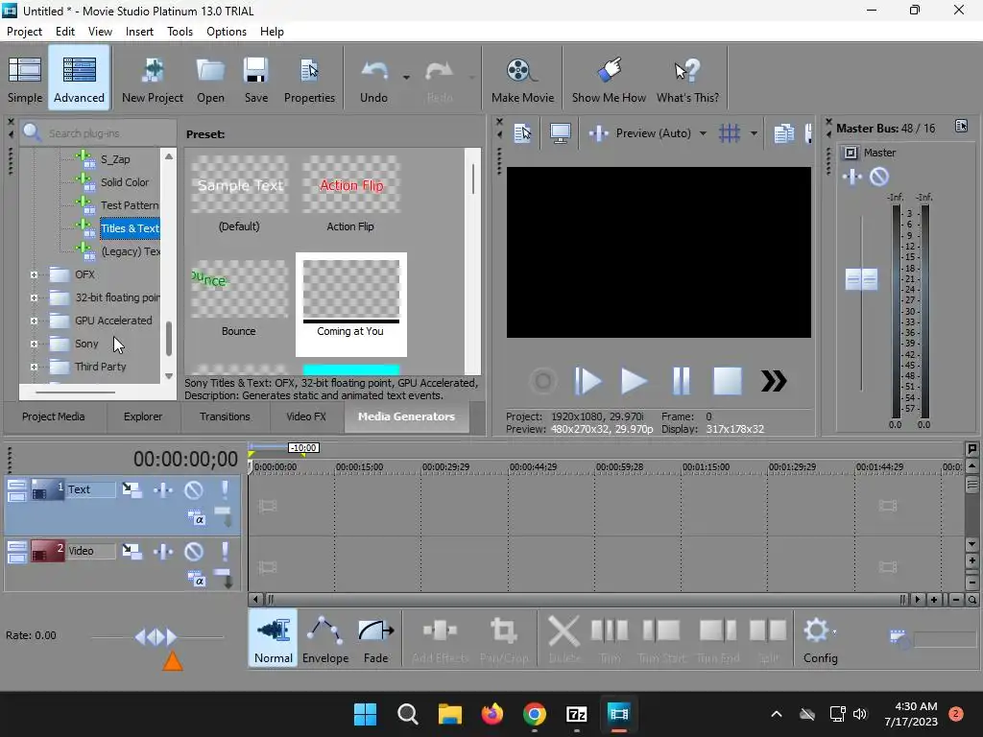Select the S_Zap plug-in

115,159
